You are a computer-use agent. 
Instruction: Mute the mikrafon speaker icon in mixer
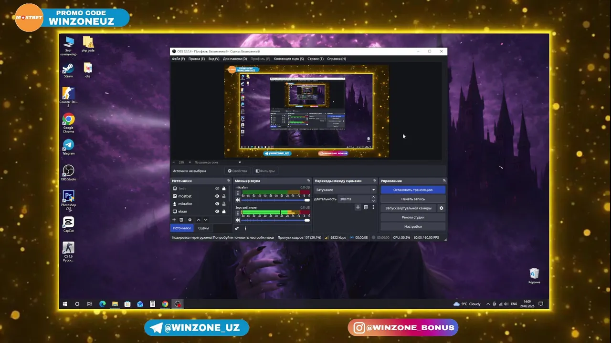(238, 200)
